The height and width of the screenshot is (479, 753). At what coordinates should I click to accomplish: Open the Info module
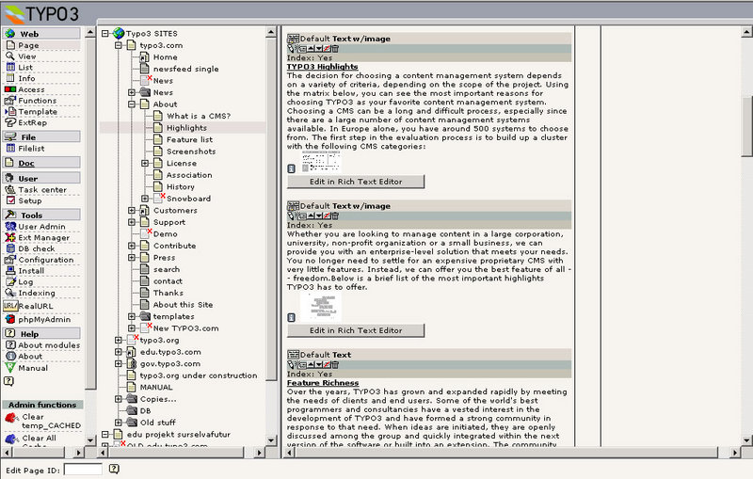point(26,78)
